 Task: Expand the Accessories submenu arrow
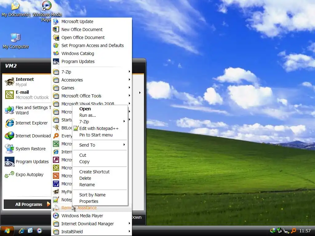130,80
